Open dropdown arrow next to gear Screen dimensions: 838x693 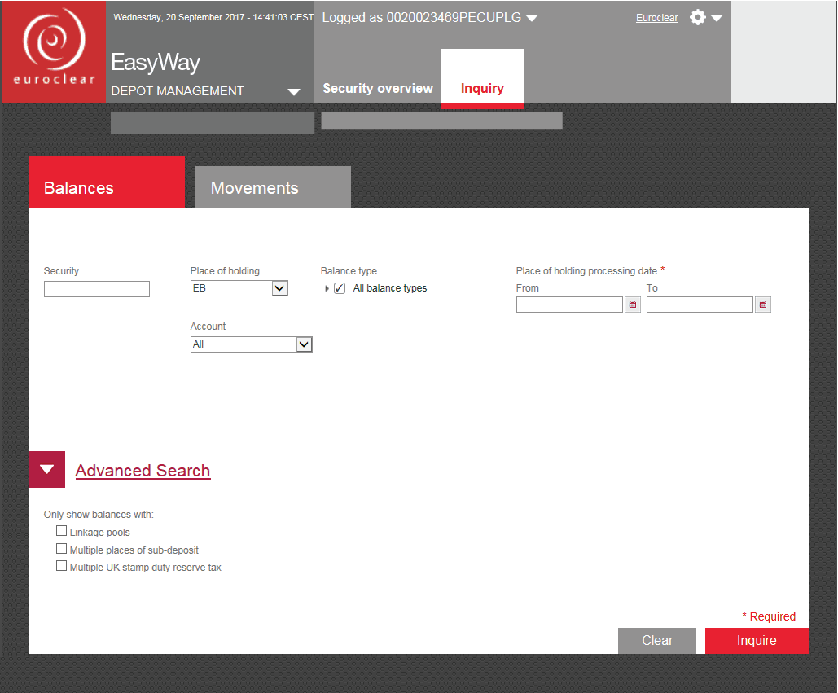coord(717,18)
